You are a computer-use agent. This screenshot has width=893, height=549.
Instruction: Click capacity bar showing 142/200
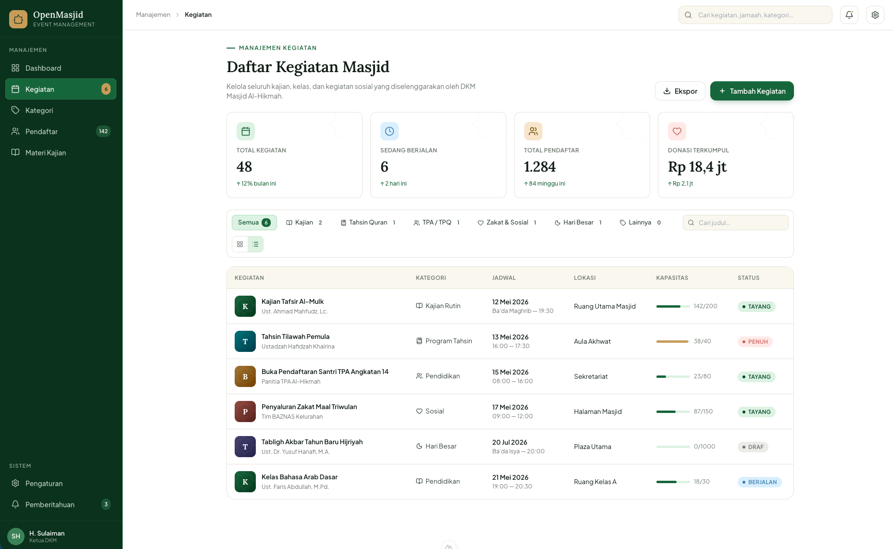click(673, 306)
